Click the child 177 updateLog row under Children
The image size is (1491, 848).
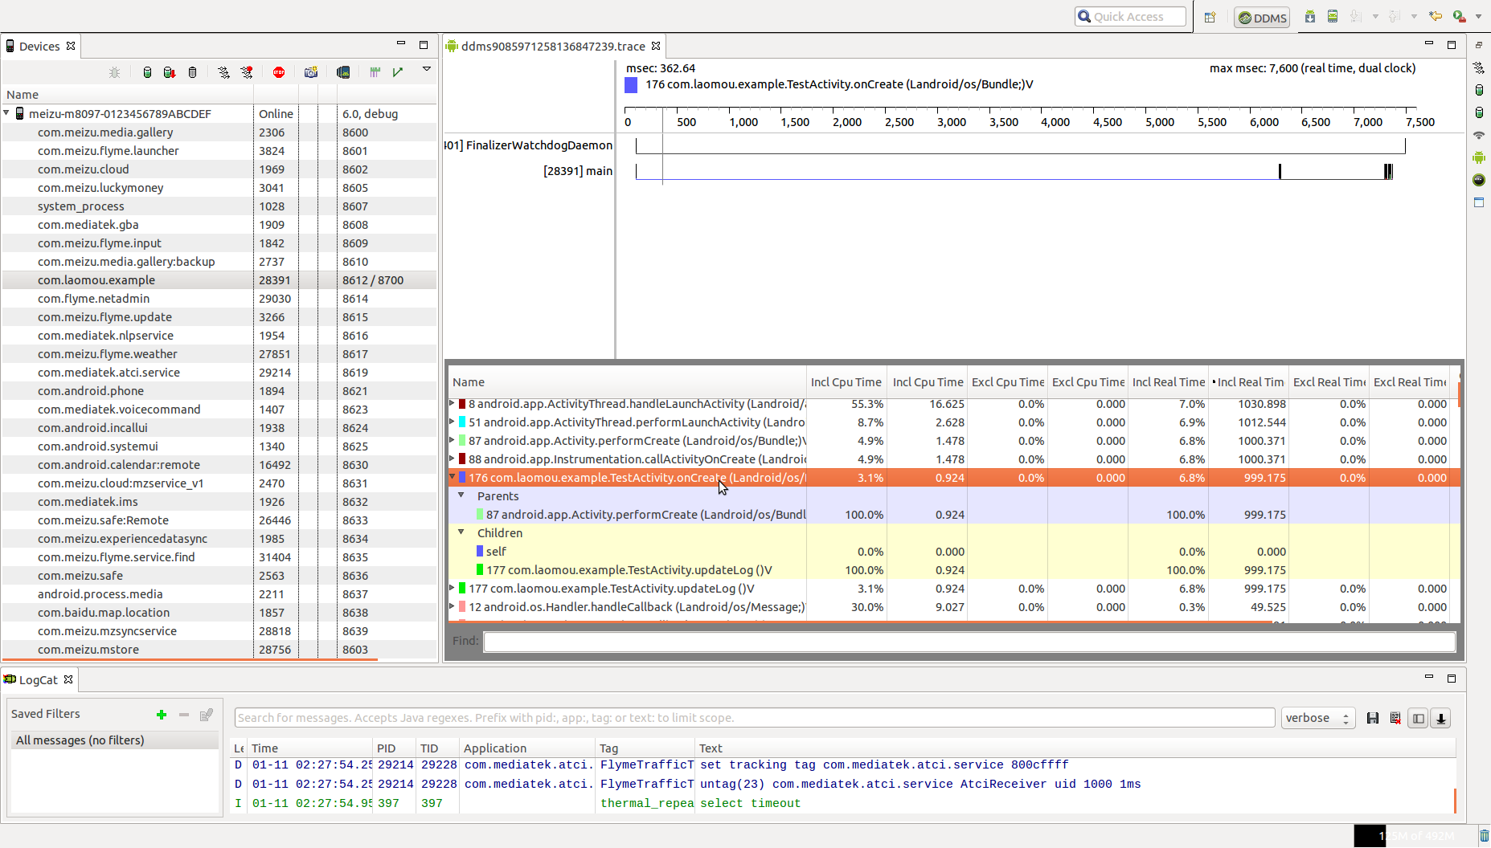point(954,569)
